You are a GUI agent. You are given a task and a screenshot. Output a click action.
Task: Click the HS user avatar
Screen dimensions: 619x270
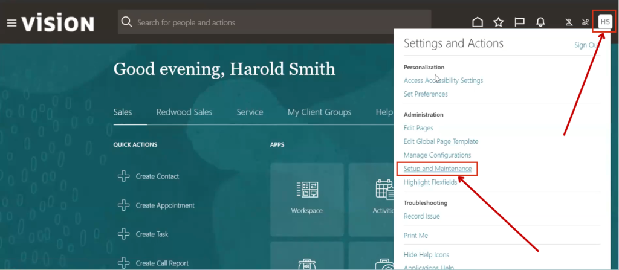coord(604,22)
